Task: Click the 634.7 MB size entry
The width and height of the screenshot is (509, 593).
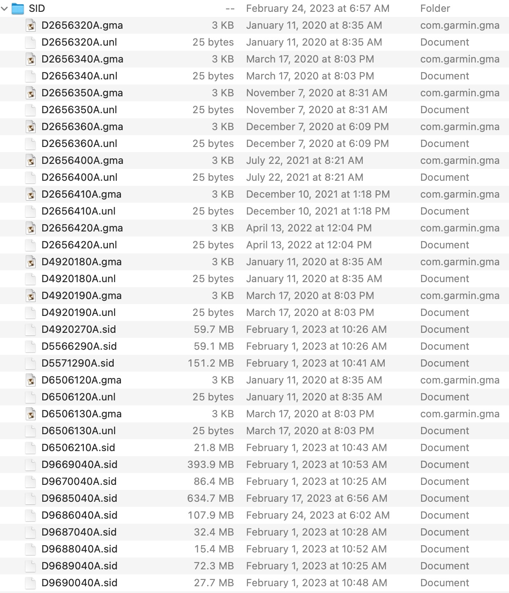Action: pyautogui.click(x=211, y=498)
